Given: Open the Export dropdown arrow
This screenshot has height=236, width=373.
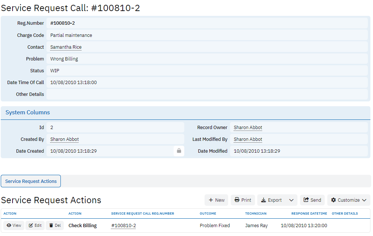Looking at the screenshot, I should point(291,200).
